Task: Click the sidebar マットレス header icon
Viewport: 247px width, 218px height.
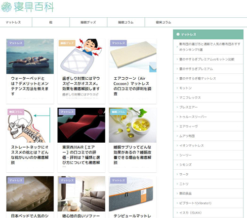Action: click(178, 34)
